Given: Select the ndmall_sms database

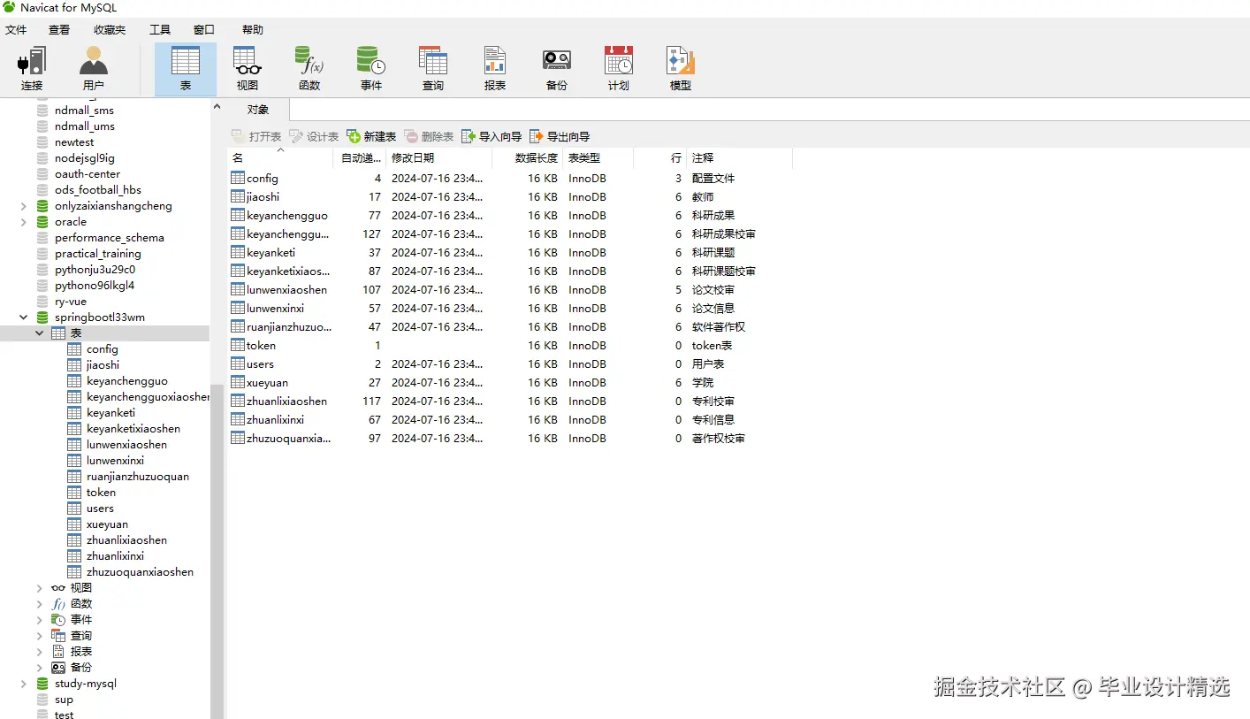Looking at the screenshot, I should click(84, 111).
